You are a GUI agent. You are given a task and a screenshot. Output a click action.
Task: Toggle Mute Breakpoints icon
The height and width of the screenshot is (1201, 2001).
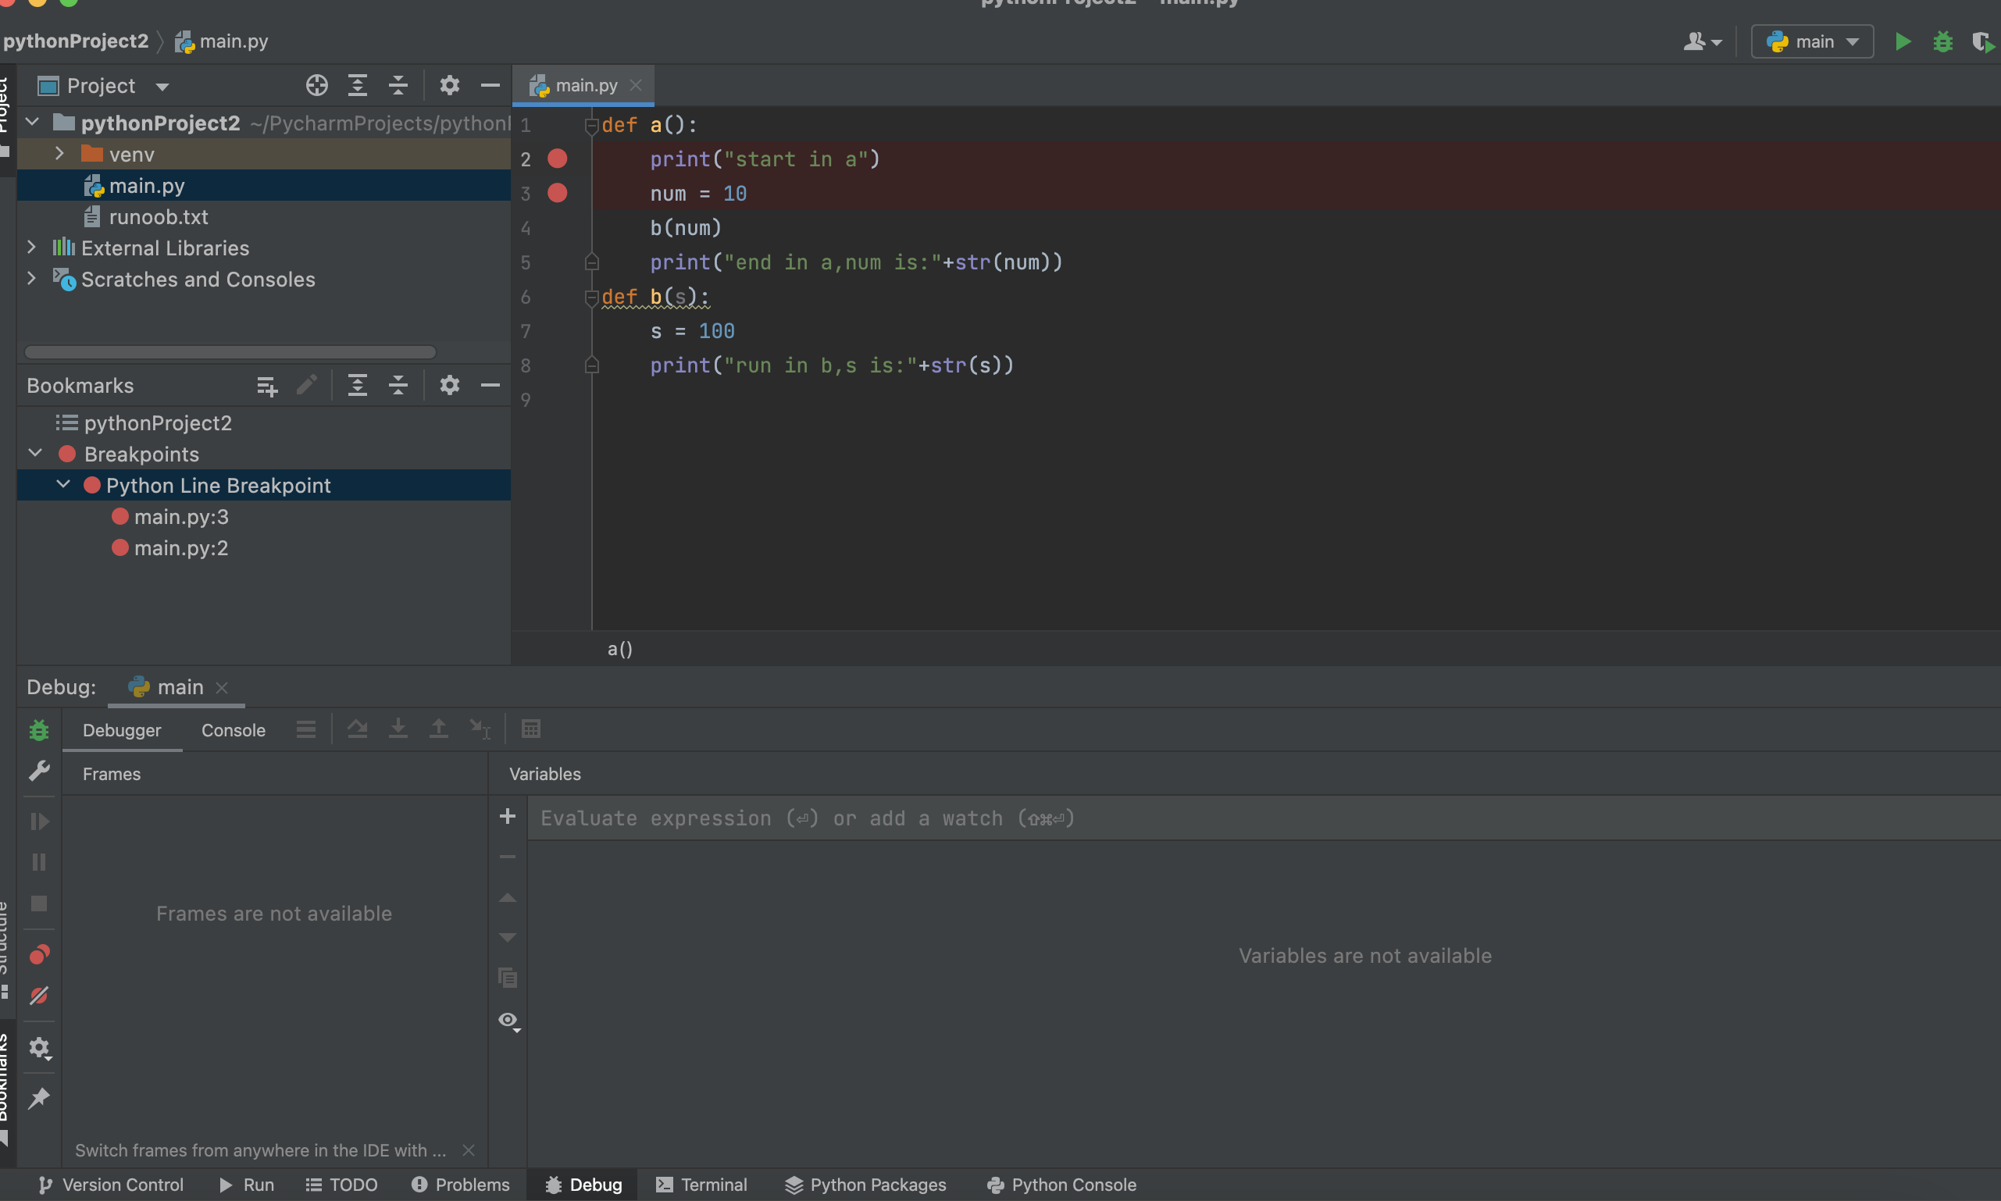39,996
